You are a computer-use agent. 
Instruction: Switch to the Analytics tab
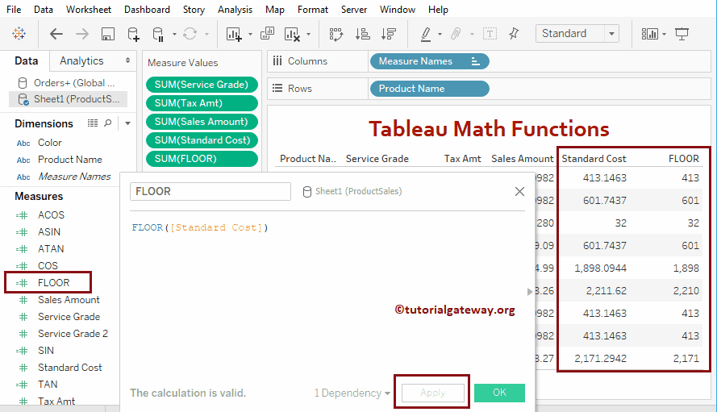(x=81, y=60)
